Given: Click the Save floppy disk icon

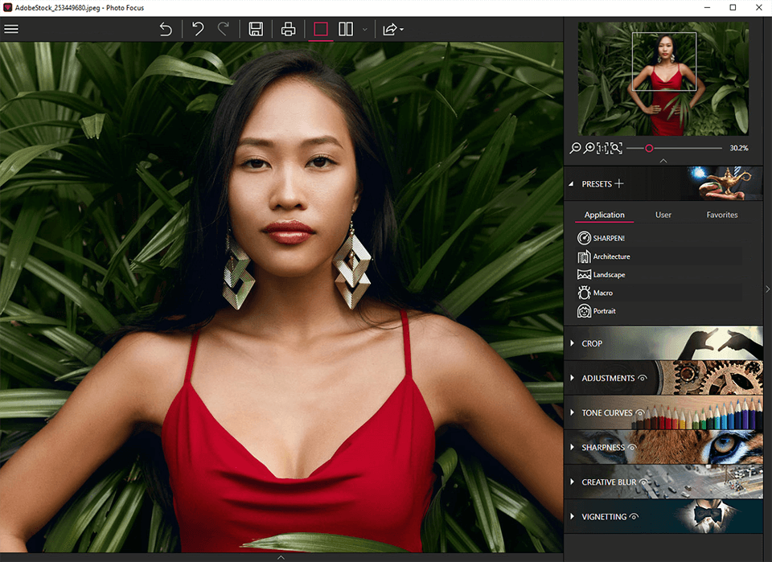Looking at the screenshot, I should click(256, 30).
